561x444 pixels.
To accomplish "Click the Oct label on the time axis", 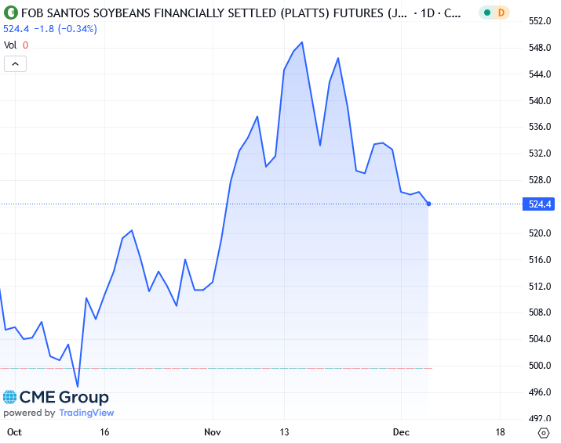I will tap(13, 431).
